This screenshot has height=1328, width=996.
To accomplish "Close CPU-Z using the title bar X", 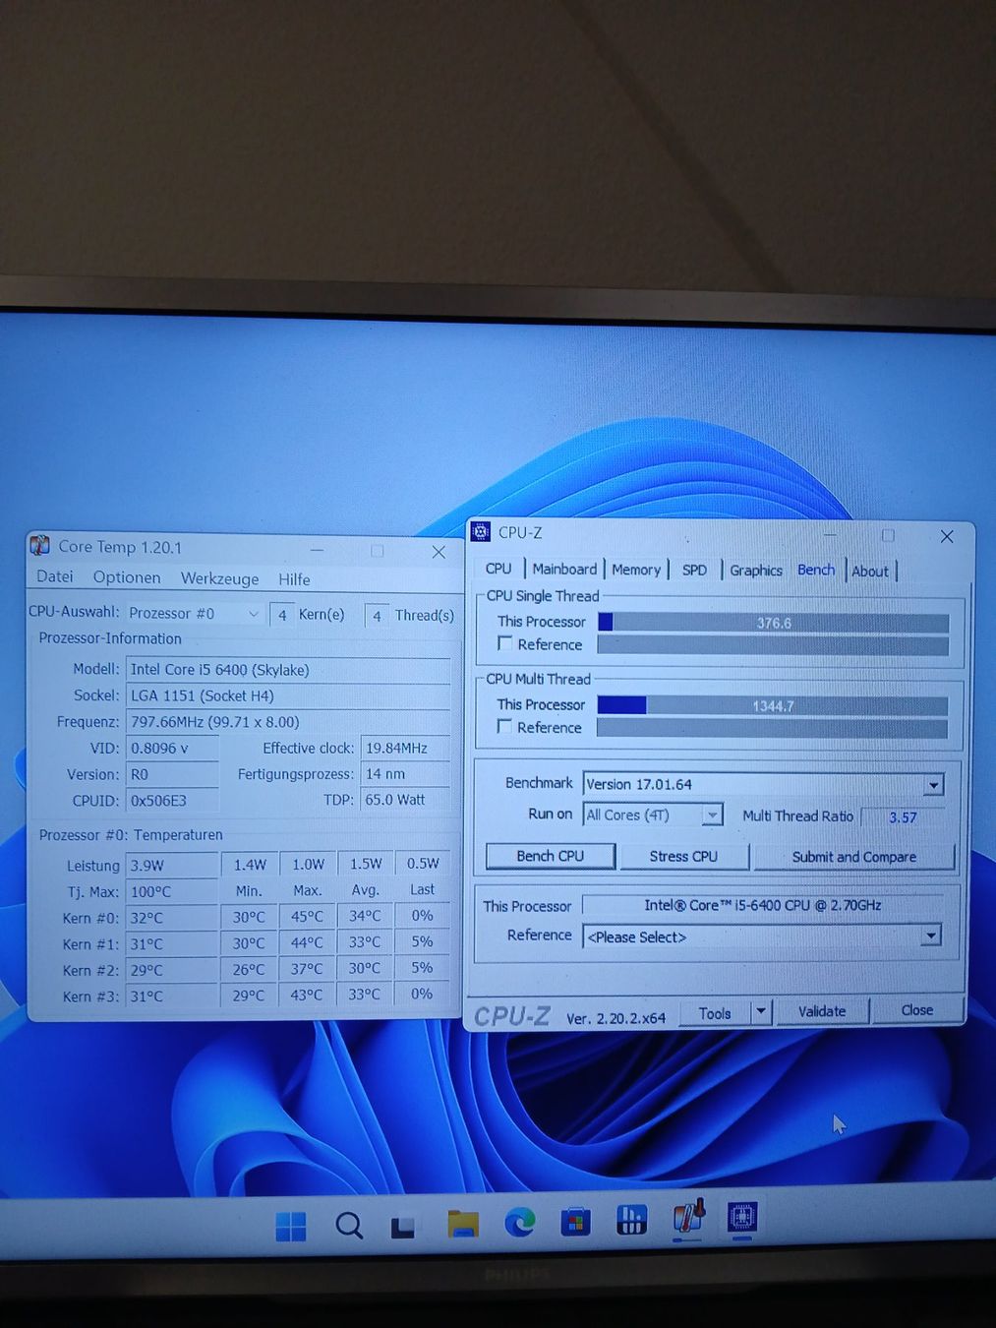I will click(x=947, y=536).
